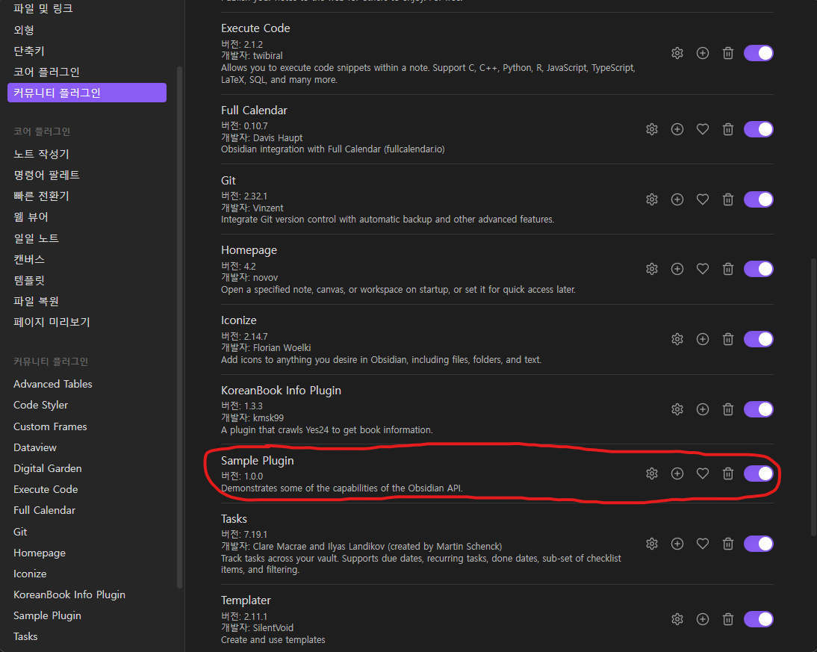Click heart icon in Git row

click(x=703, y=199)
